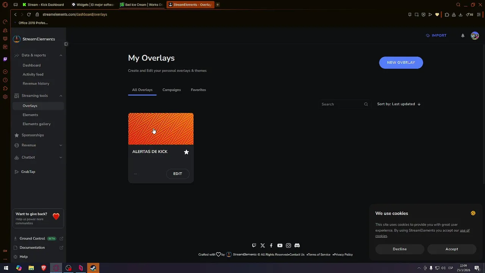Open Activity feed in sidebar

click(33, 74)
